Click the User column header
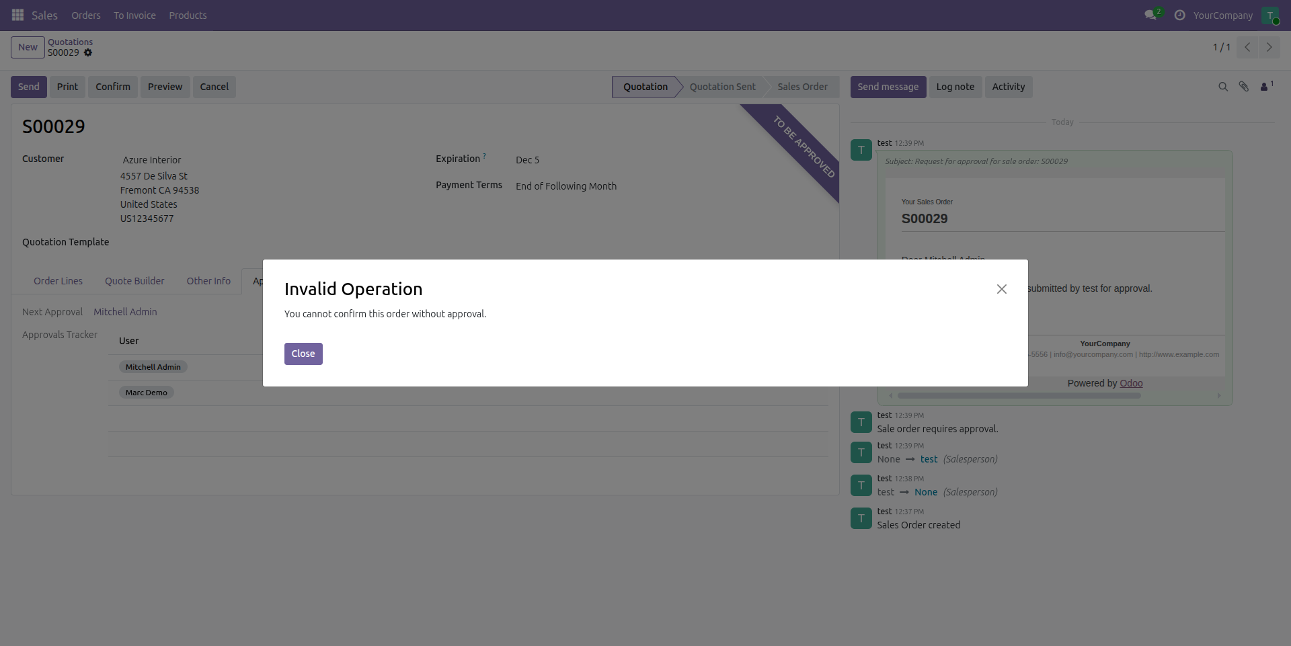Viewport: 1291px width, 646px height. (129, 341)
